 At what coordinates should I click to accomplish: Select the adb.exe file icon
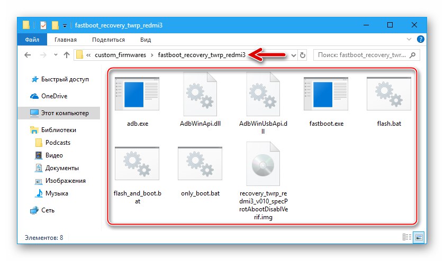coord(137,94)
